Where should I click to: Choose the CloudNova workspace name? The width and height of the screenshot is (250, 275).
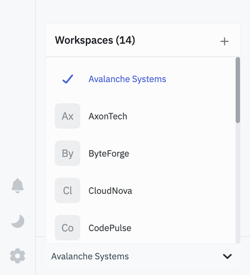[x=110, y=191]
